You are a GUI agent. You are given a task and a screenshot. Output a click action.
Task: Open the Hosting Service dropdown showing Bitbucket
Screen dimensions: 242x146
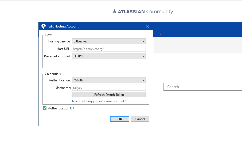pyautogui.click(x=109, y=41)
